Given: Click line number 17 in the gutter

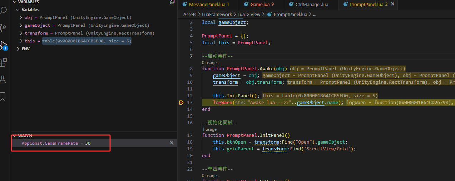Looking at the screenshot, I should tap(189, 135).
